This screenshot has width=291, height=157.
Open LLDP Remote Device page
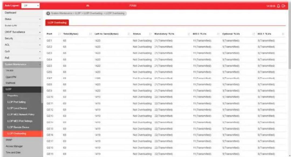pyautogui.click(x=18, y=127)
